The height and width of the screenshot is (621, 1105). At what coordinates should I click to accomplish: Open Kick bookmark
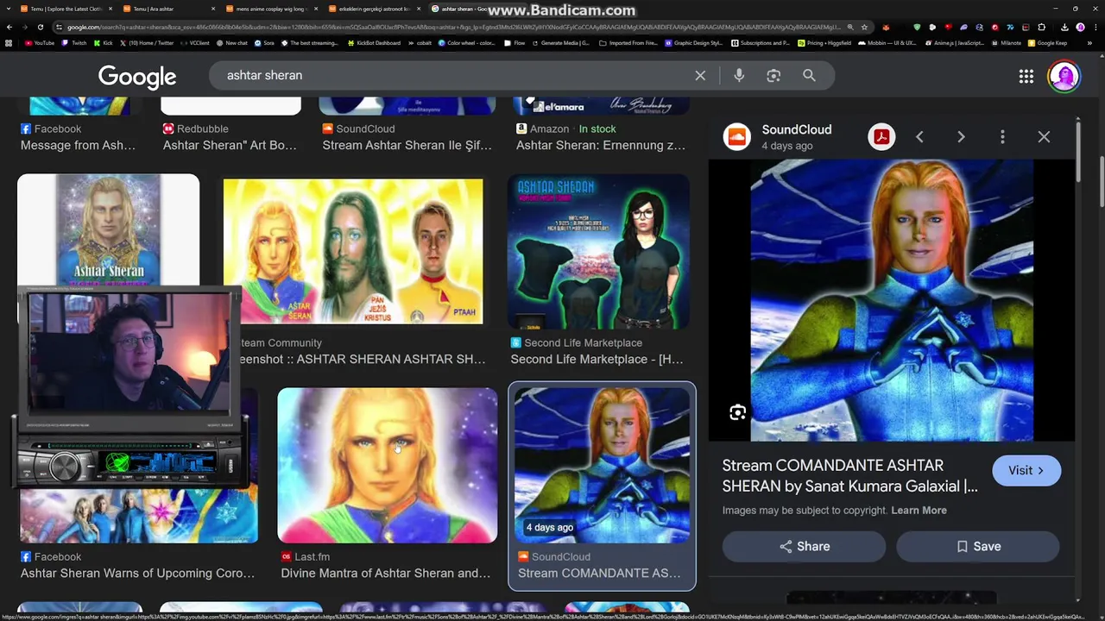tap(104, 42)
